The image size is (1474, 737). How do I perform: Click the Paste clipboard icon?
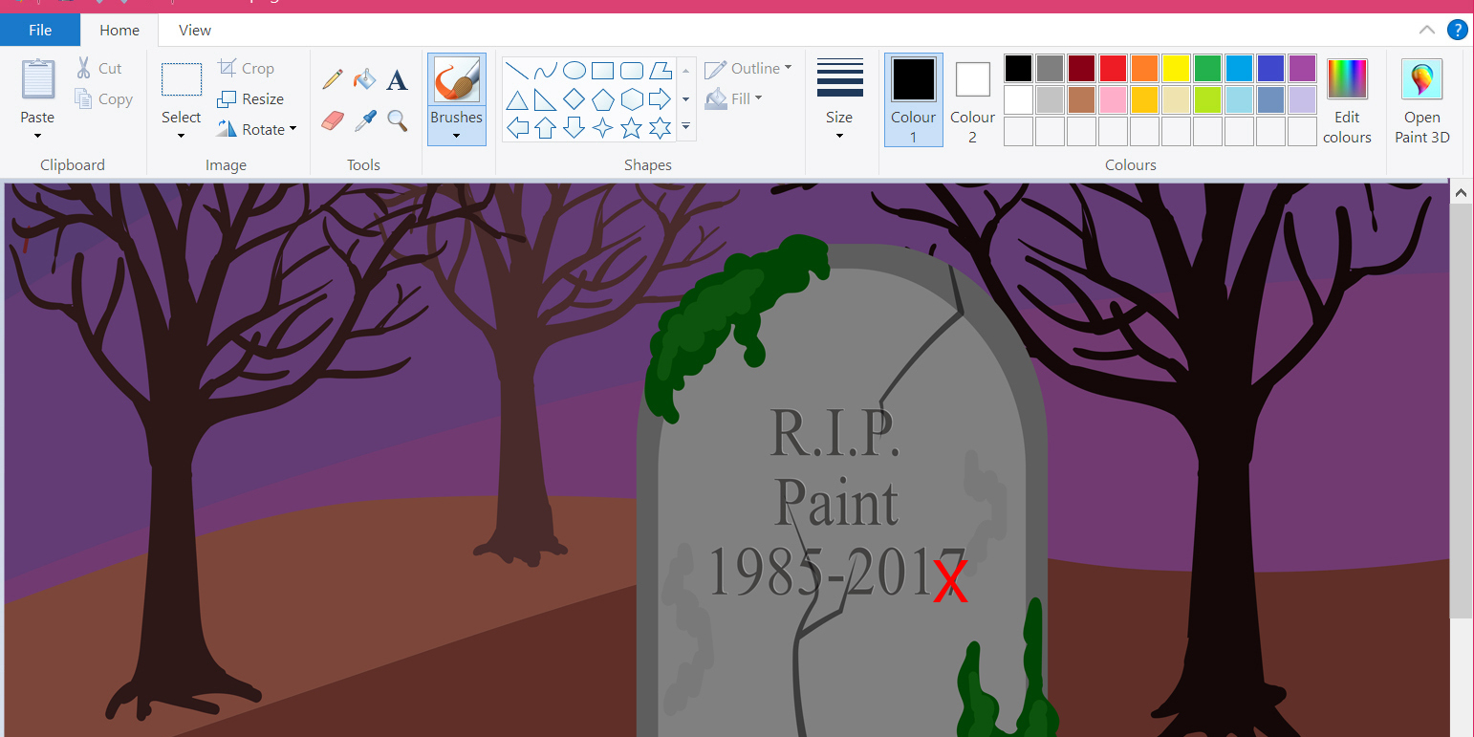(38, 79)
